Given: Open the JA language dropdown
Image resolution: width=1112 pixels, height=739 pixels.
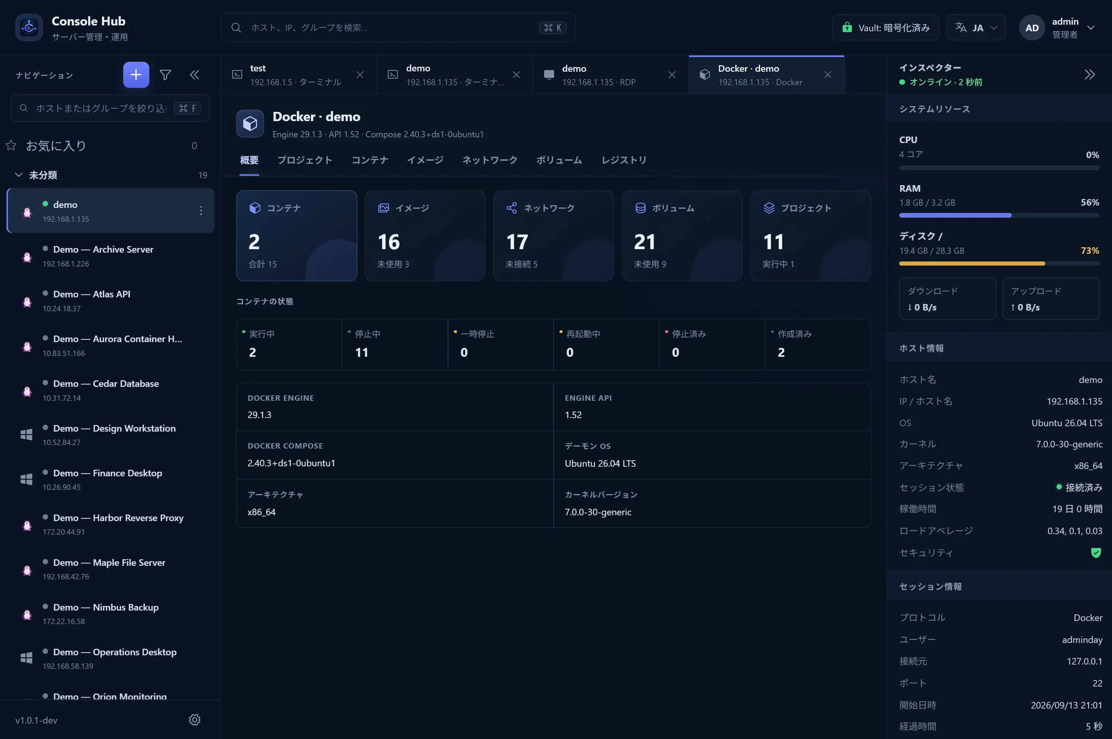Looking at the screenshot, I should pyautogui.click(x=976, y=27).
